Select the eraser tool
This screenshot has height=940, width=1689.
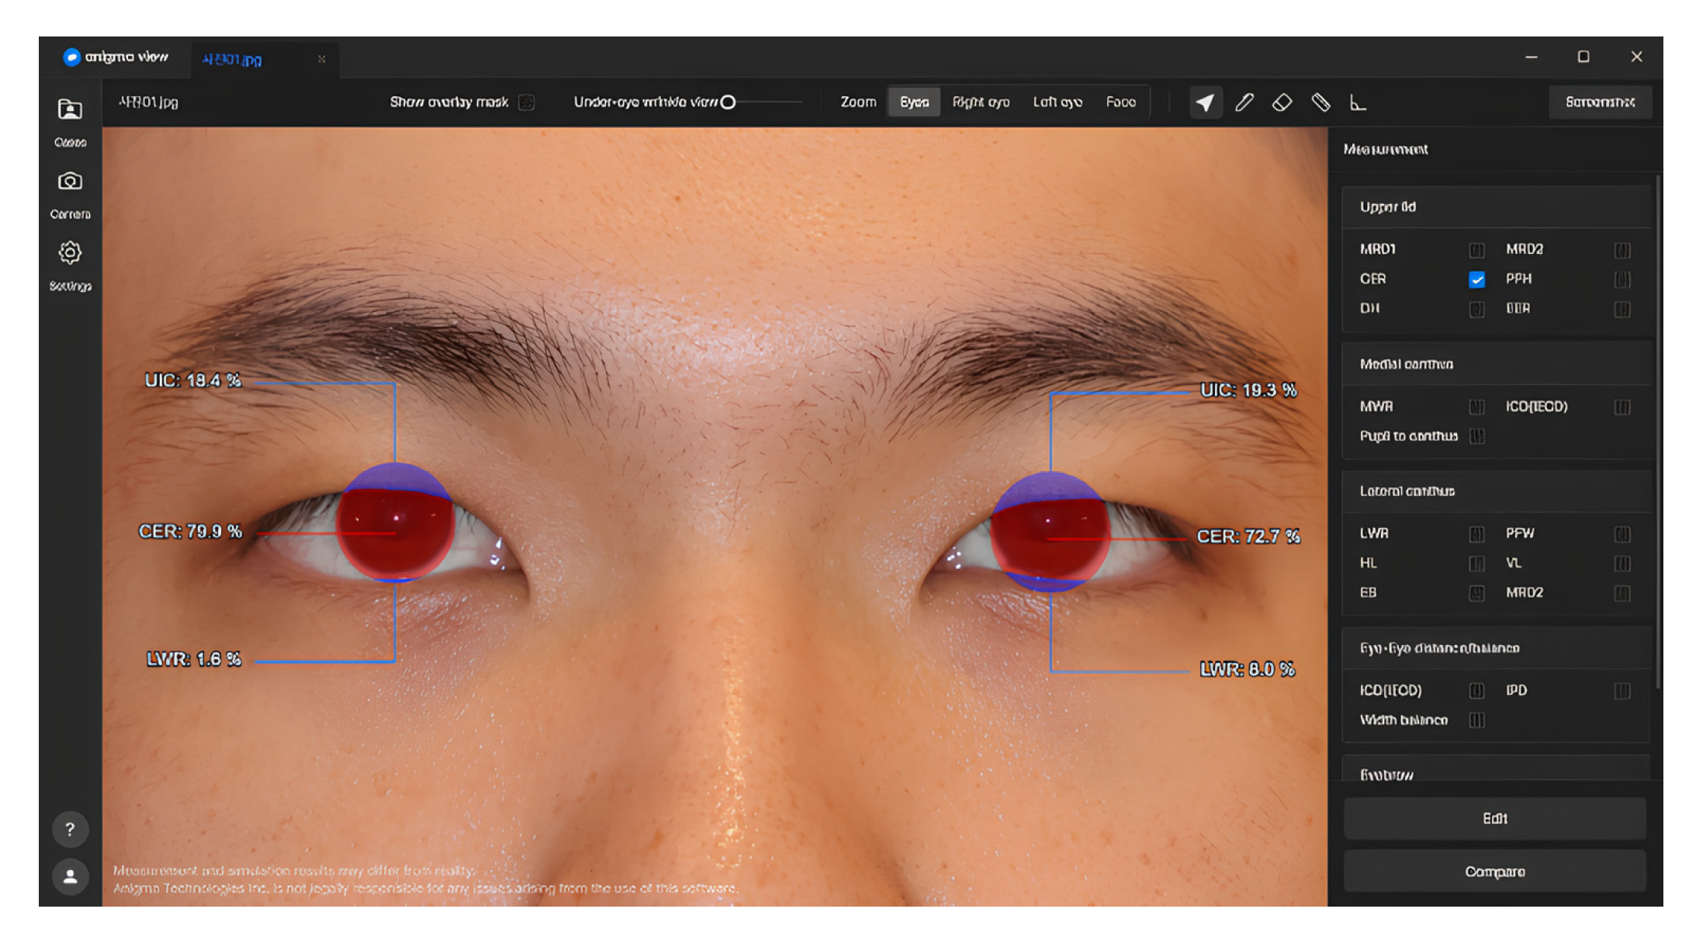(x=1282, y=102)
